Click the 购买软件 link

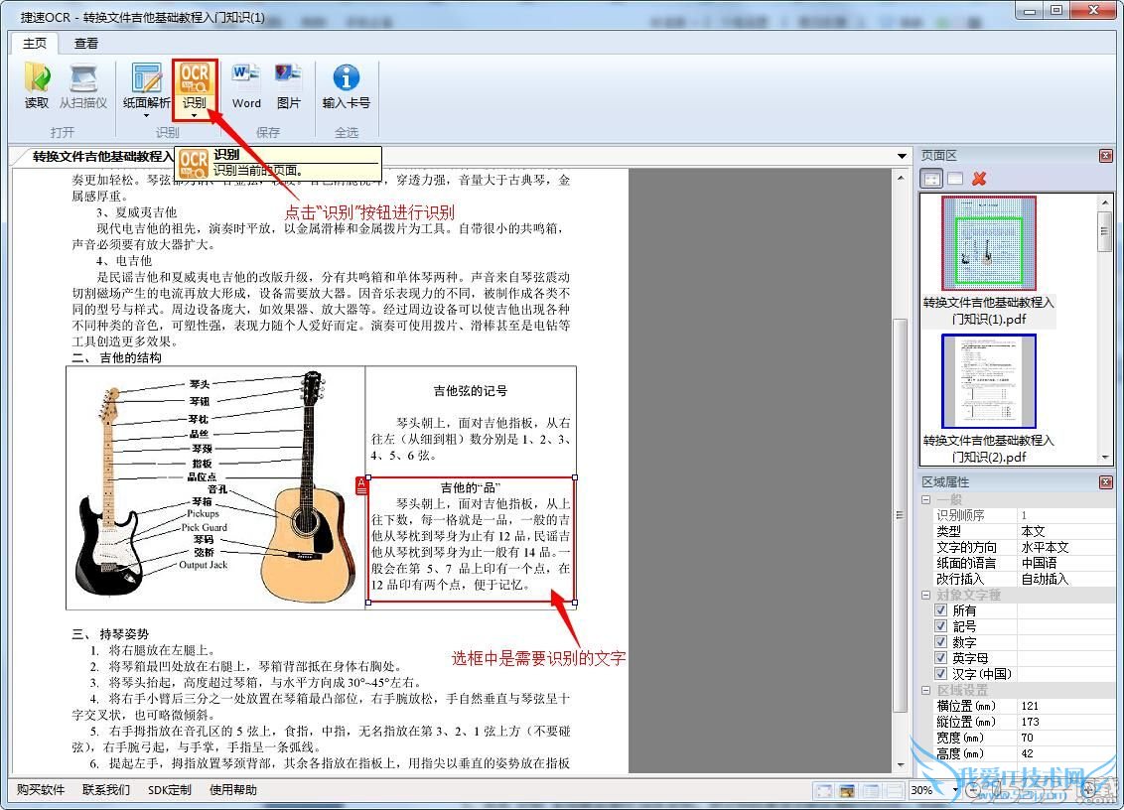click(41, 790)
